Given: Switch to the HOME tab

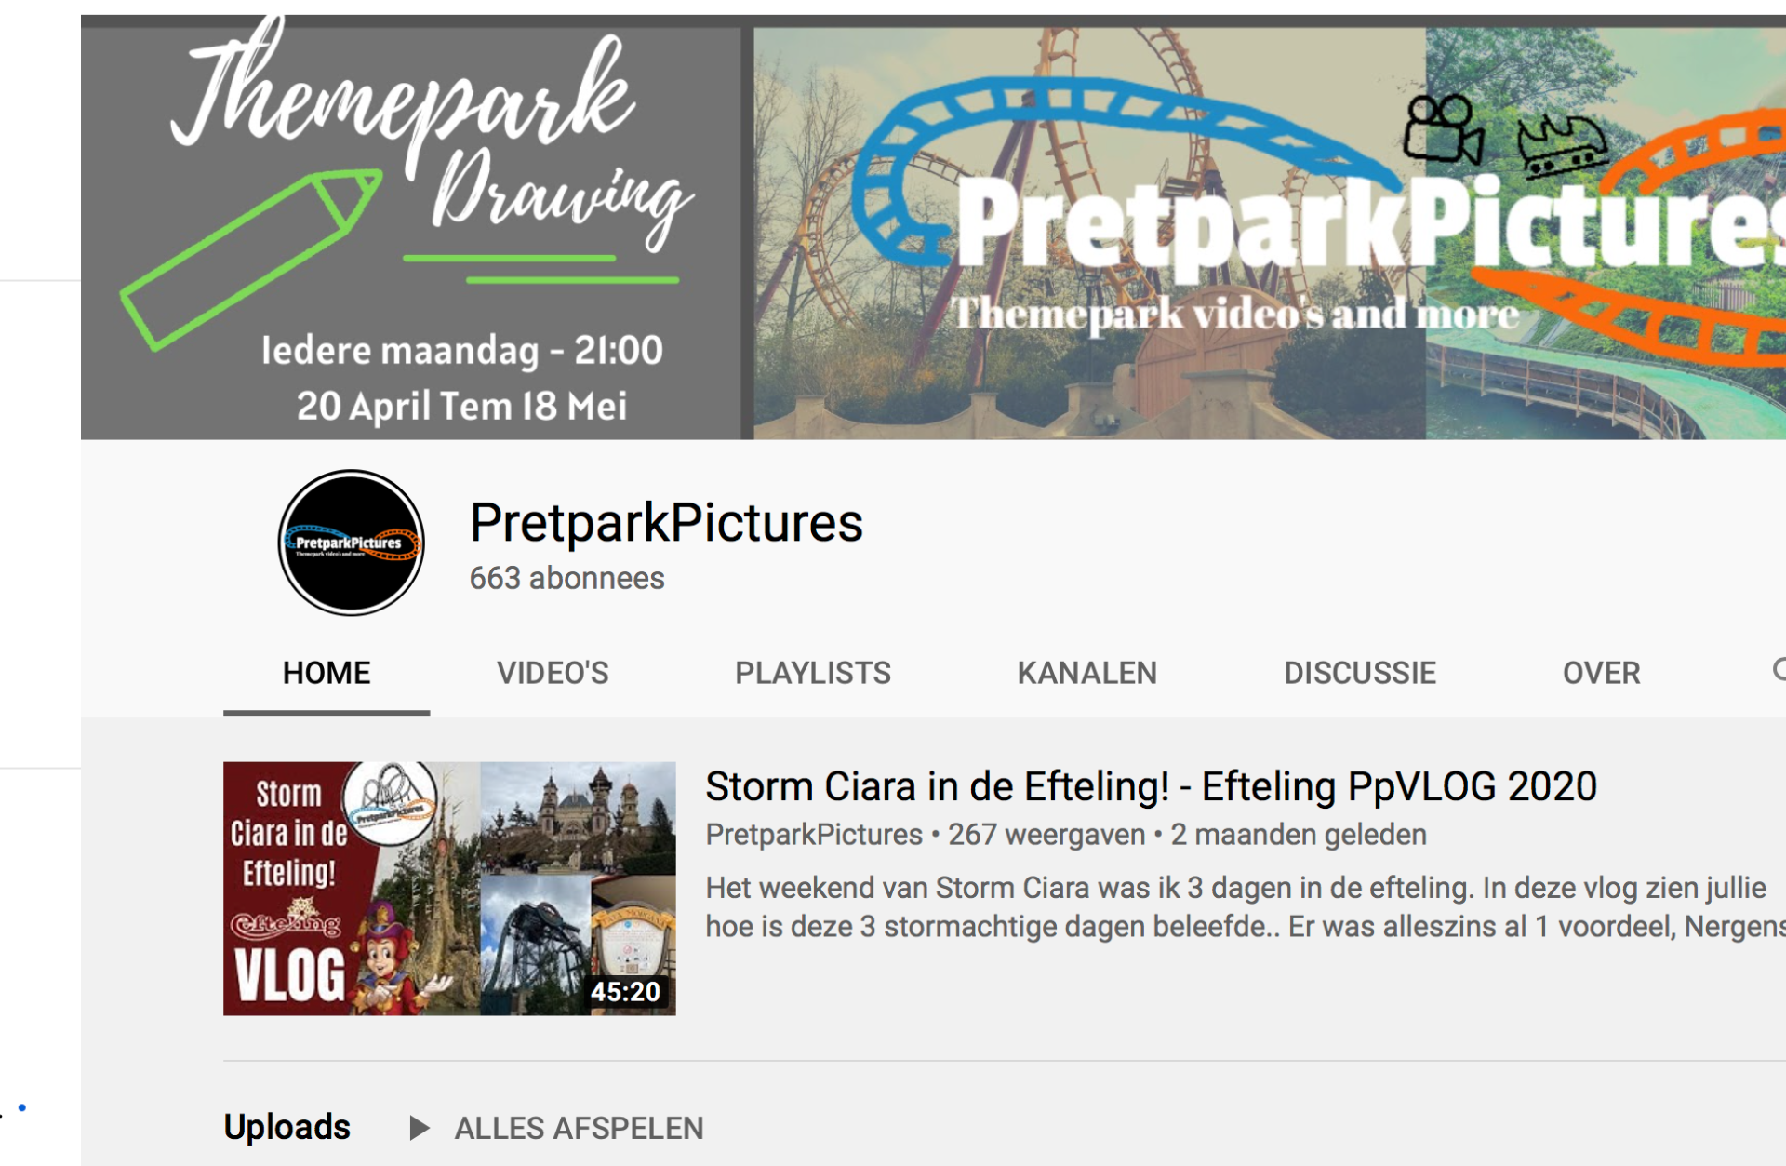Looking at the screenshot, I should (x=327, y=673).
